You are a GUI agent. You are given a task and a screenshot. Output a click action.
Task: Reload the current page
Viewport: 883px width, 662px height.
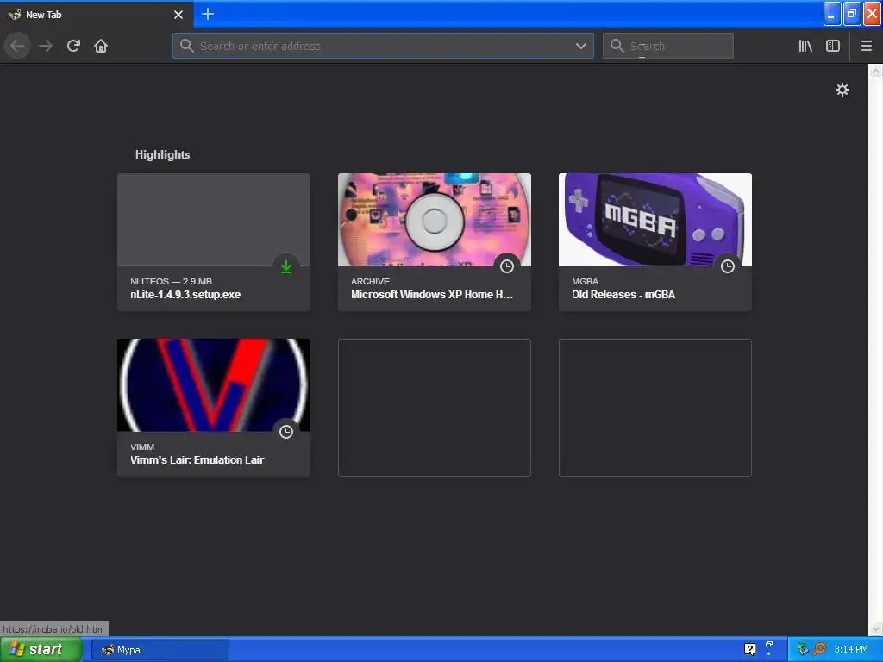point(73,46)
